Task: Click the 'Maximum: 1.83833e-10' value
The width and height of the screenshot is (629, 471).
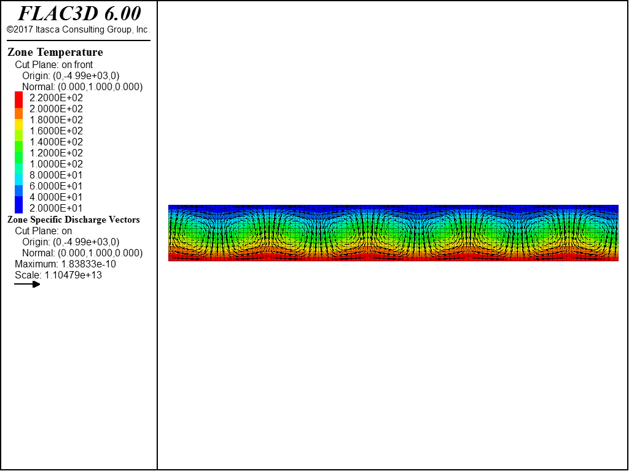Action: point(65,264)
